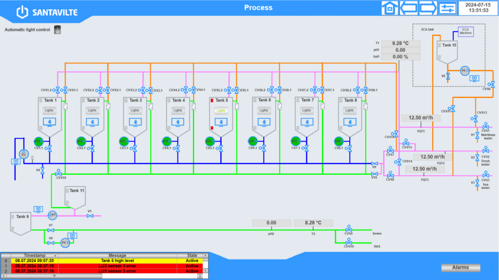
Task: Open valve V4 on blue line
Action: click(42, 171)
